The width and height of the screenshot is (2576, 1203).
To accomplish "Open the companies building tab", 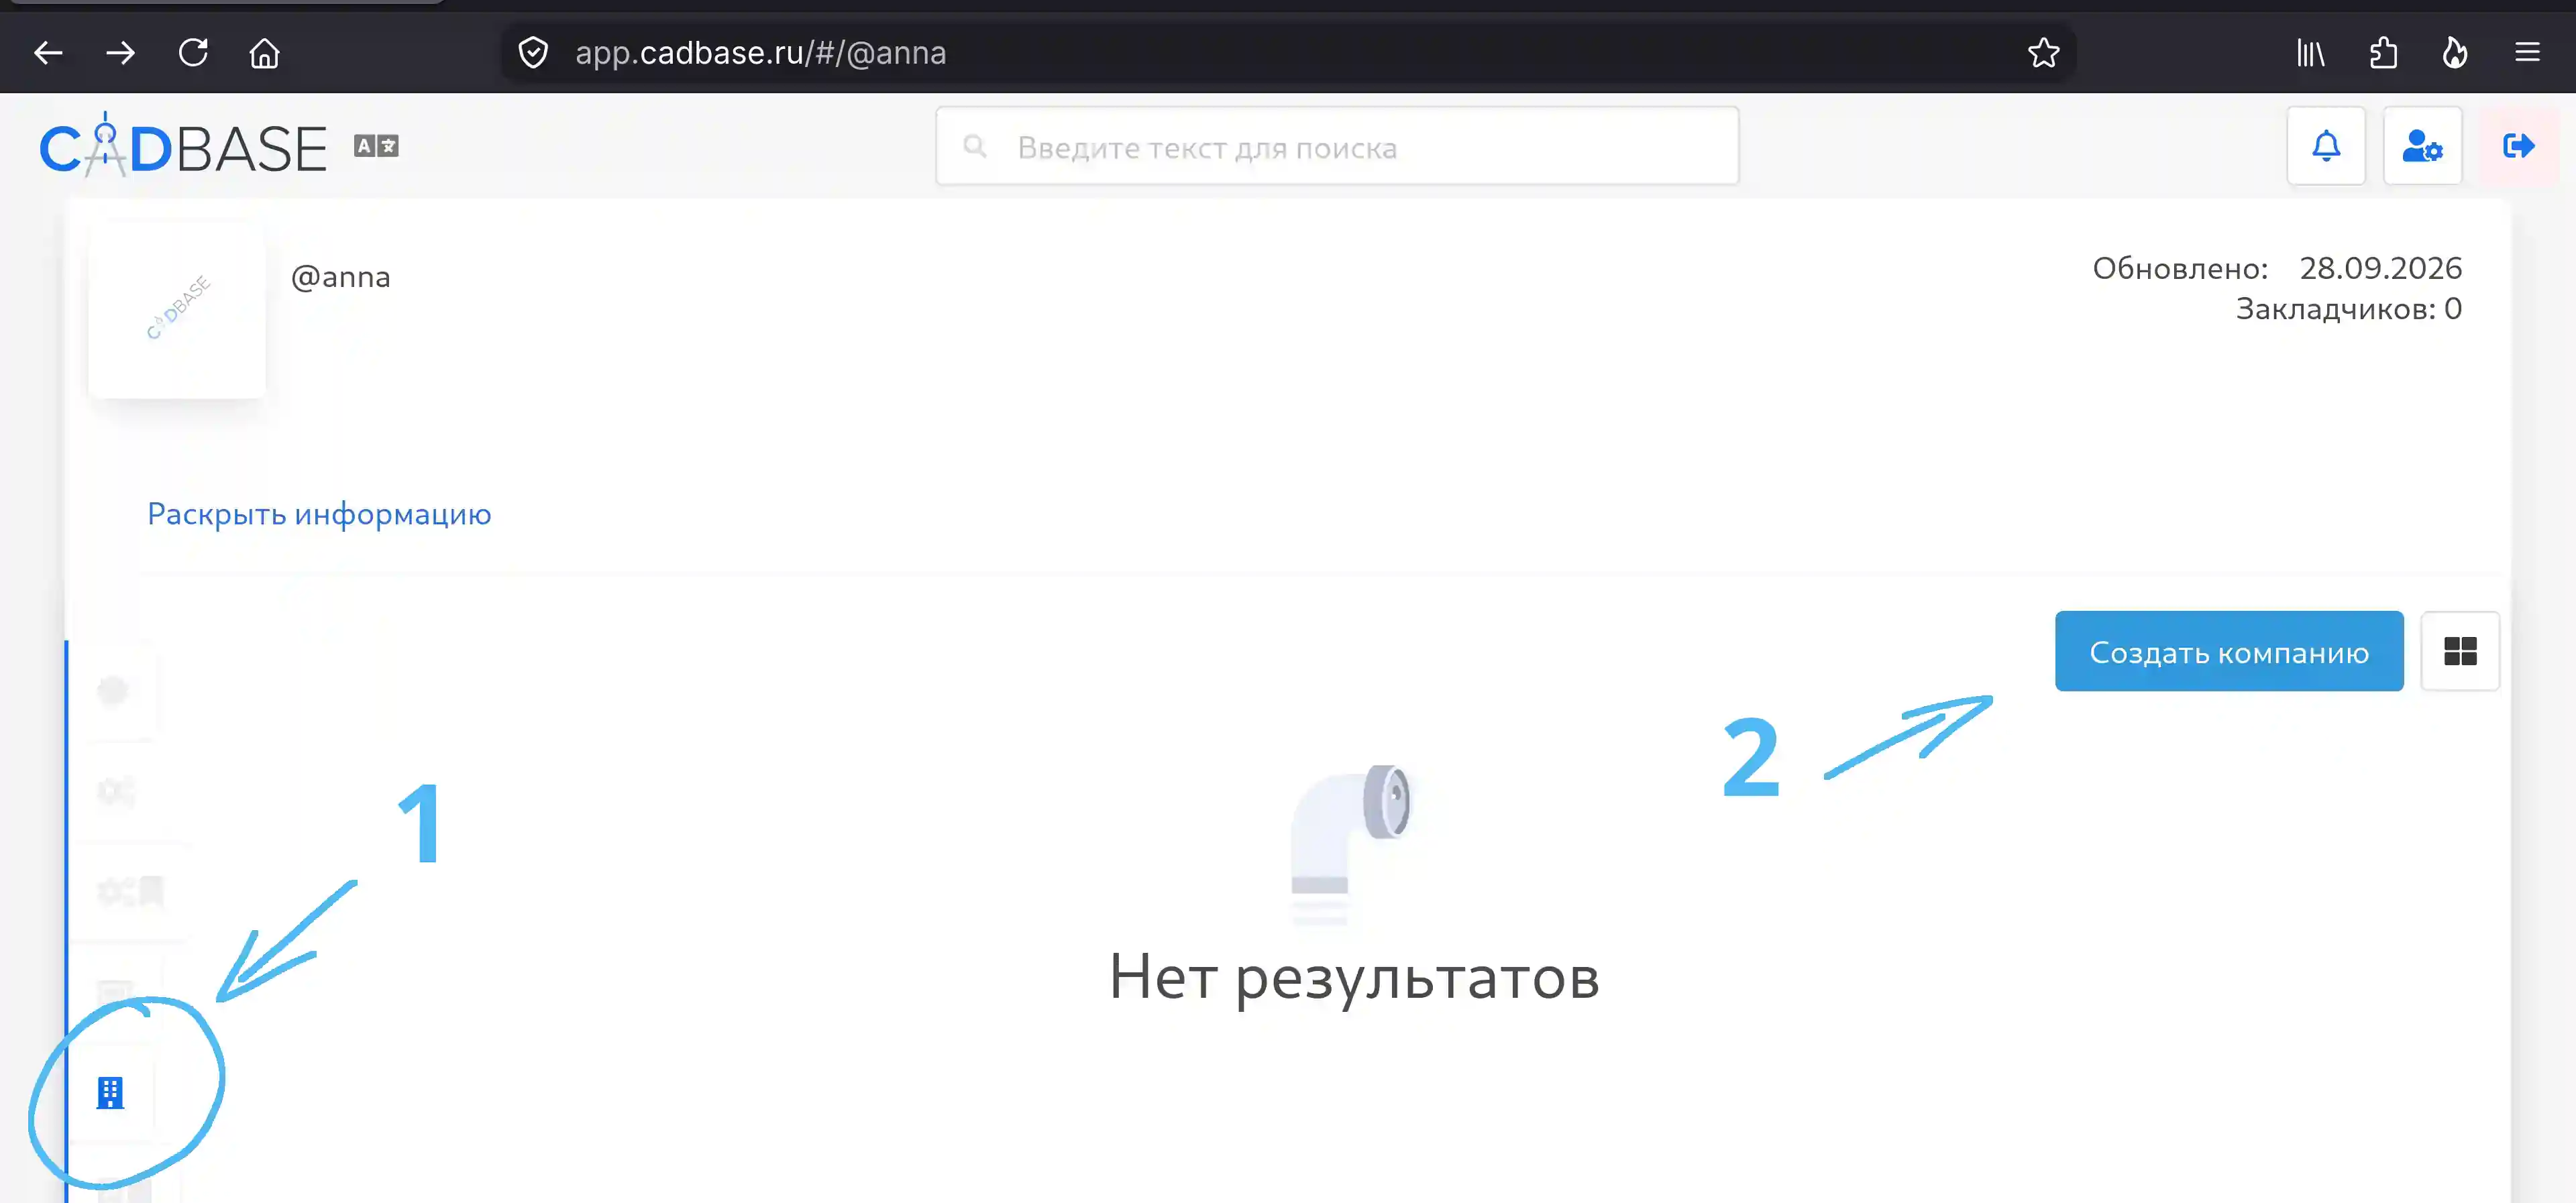I will [x=110, y=1093].
